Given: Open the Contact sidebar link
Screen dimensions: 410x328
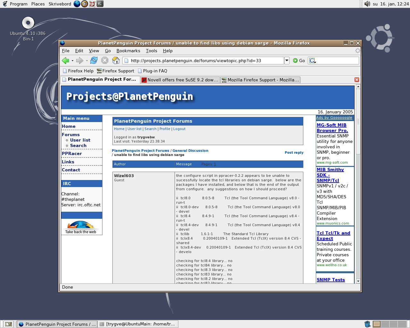Looking at the screenshot, I should tap(71, 170).
